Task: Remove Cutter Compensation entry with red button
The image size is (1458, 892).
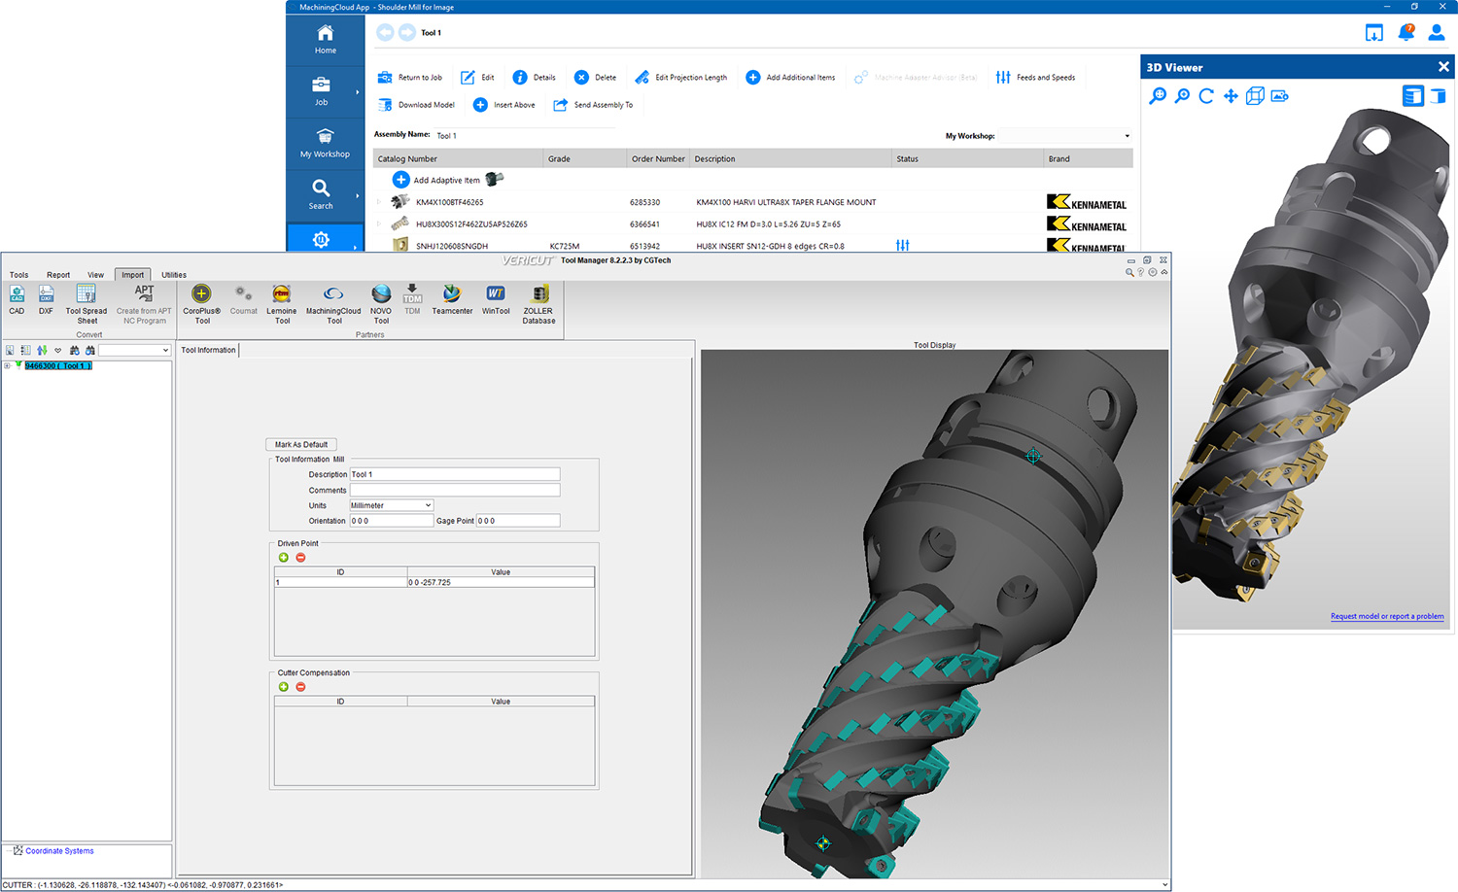Action: pos(300,687)
